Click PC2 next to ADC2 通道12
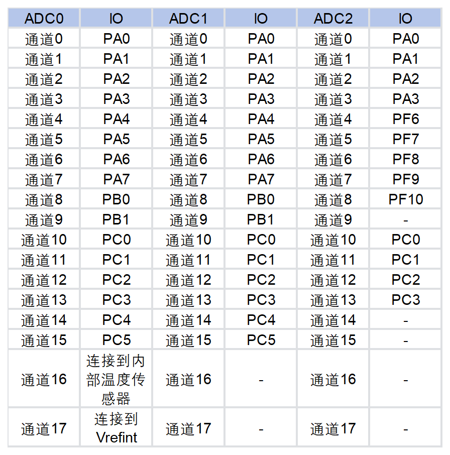Screen dimensions: 450x455 405,279
